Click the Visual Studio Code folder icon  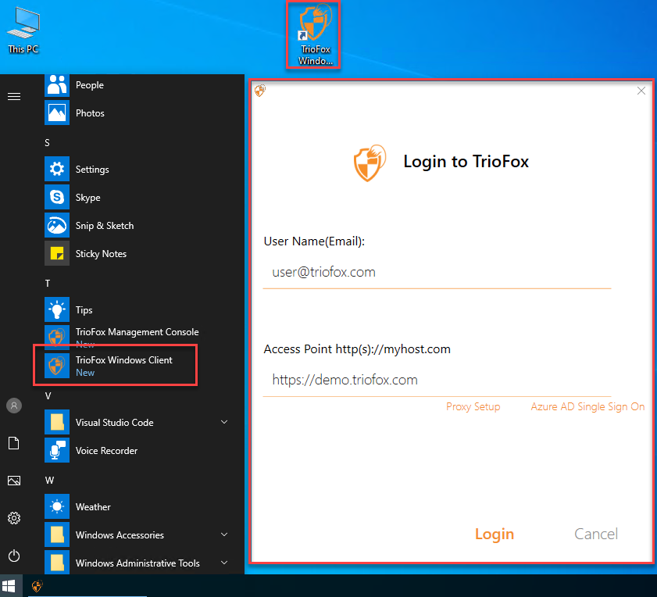tap(57, 422)
